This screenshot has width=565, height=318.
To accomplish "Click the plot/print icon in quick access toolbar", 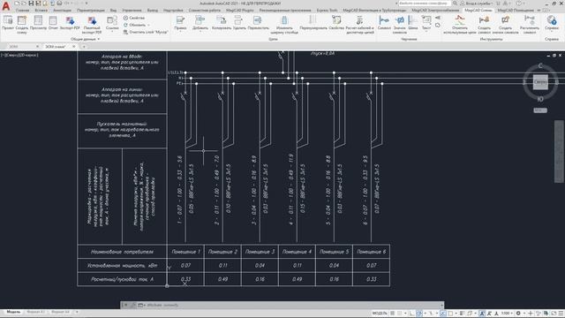I will [x=59, y=4].
